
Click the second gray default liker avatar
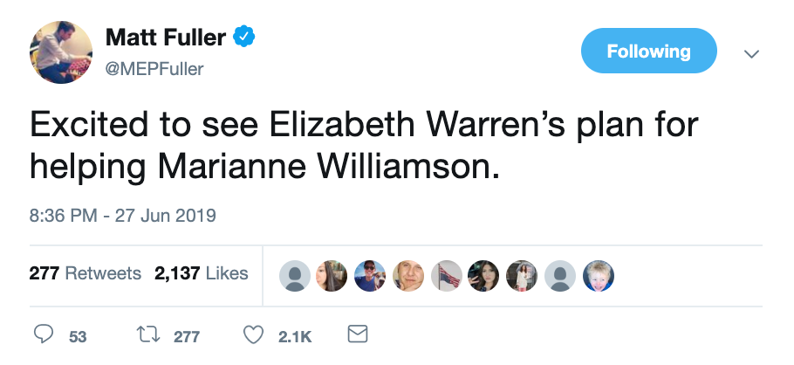[x=560, y=275]
